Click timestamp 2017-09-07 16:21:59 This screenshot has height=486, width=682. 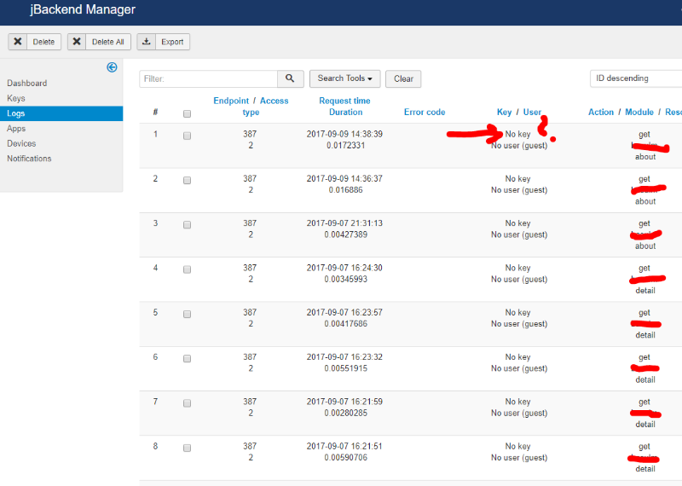(x=344, y=402)
